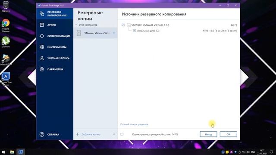Open Acronis True Image desktop shortcut
Image resolution: width=276 pixels, height=155 pixels.
(6, 79)
